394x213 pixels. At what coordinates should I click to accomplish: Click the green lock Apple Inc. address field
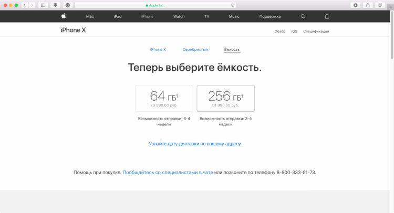pos(155,5)
